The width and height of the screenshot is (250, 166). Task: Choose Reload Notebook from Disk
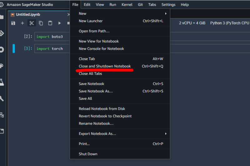[120, 109]
